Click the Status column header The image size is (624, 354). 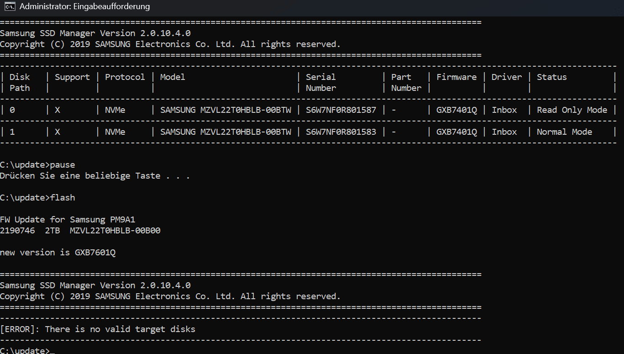(551, 77)
